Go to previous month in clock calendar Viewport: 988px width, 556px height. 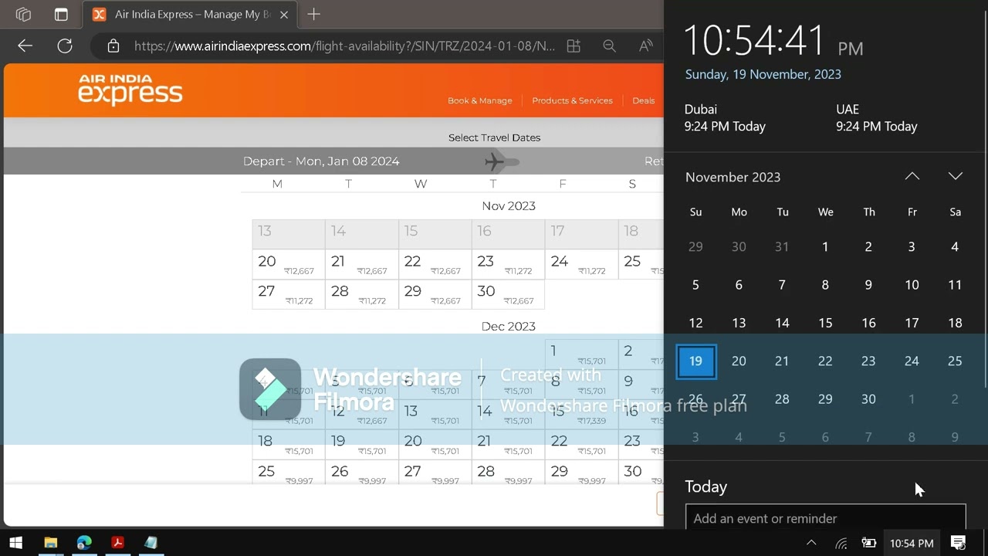912,176
